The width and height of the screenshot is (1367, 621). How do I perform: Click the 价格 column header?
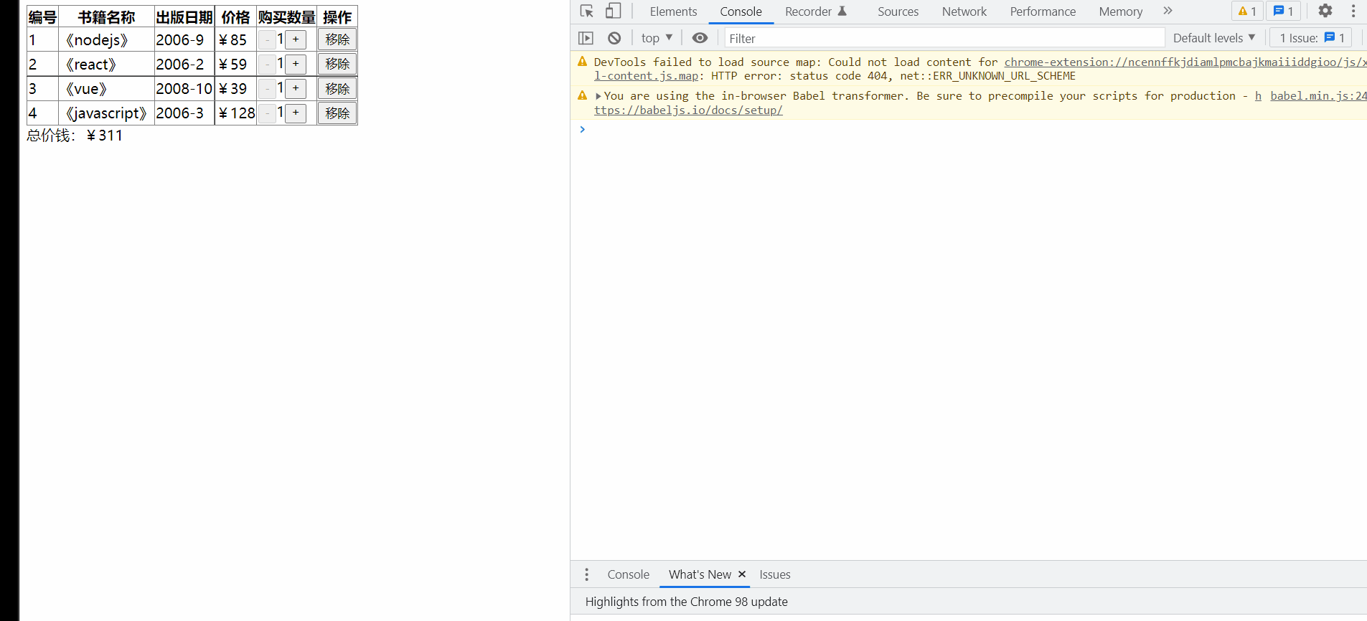[x=236, y=17]
